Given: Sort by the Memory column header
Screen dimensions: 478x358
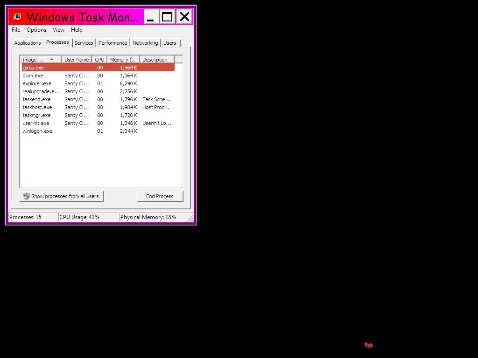Looking at the screenshot, I should pyautogui.click(x=123, y=60).
